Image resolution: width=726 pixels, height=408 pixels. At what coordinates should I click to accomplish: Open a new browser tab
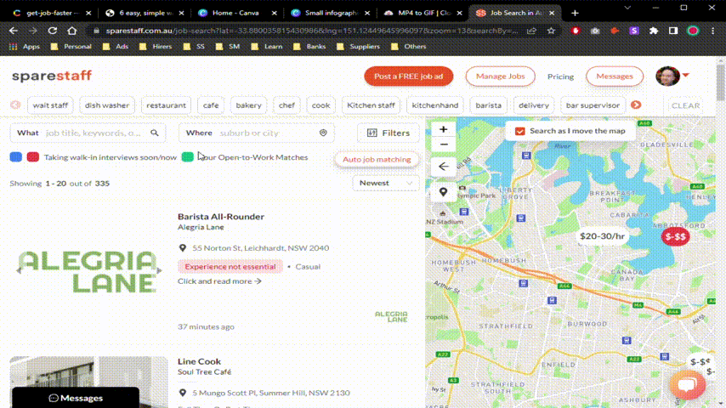pyautogui.click(x=575, y=13)
